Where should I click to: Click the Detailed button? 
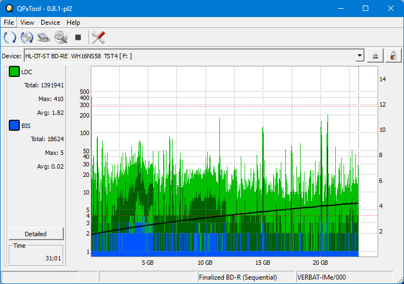point(36,234)
